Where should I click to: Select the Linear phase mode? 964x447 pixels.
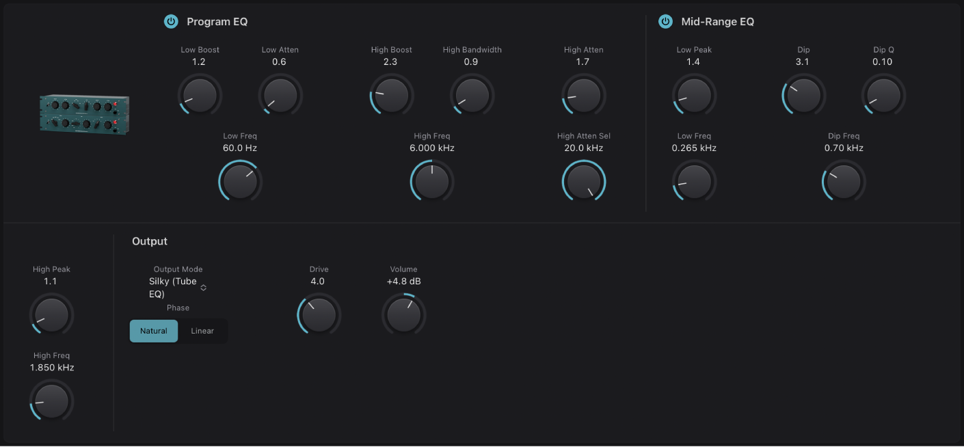pyautogui.click(x=202, y=331)
